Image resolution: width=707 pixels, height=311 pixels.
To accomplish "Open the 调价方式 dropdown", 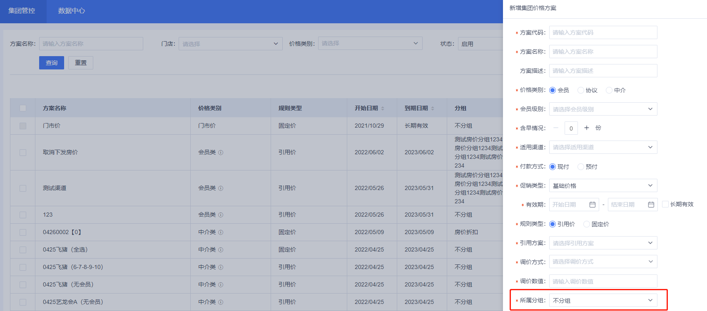I will 603,262.
